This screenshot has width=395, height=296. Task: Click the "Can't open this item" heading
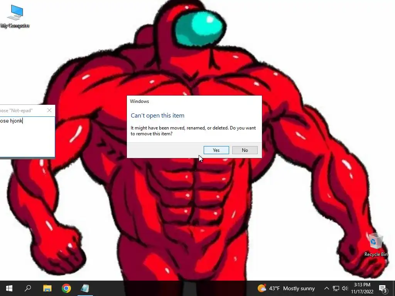coord(157,116)
